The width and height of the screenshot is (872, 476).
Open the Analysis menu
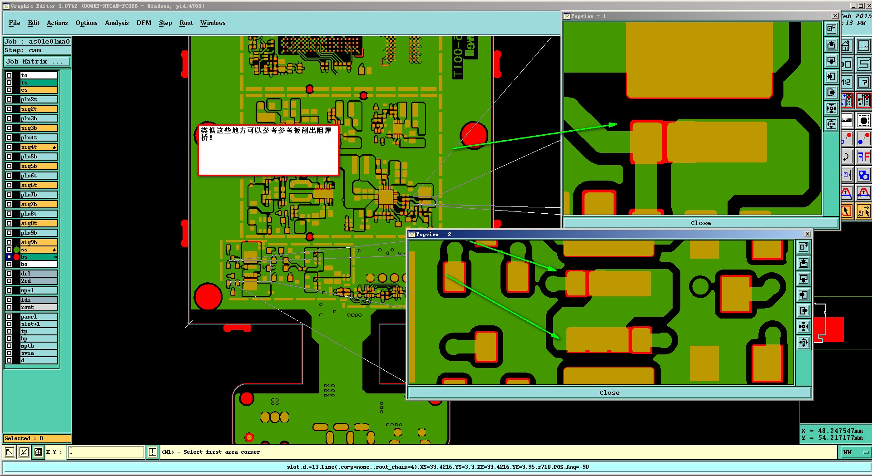click(x=117, y=23)
